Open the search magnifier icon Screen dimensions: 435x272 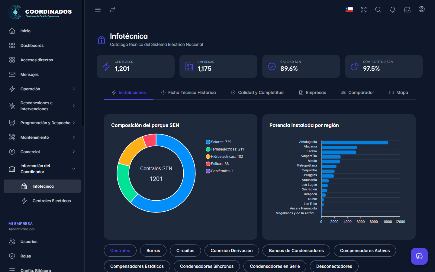pyautogui.click(x=378, y=10)
